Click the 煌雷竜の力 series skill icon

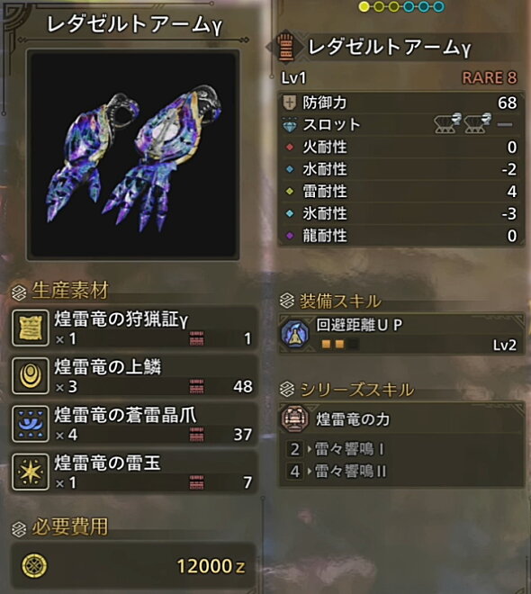click(x=294, y=419)
